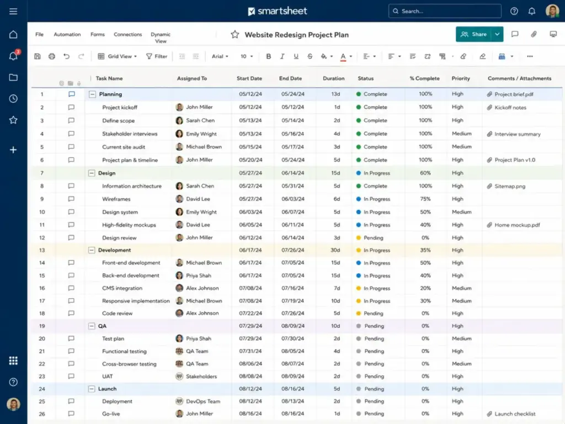The image size is (565, 424).
Task: Open the font size 10 dropdown
Action: tap(247, 56)
